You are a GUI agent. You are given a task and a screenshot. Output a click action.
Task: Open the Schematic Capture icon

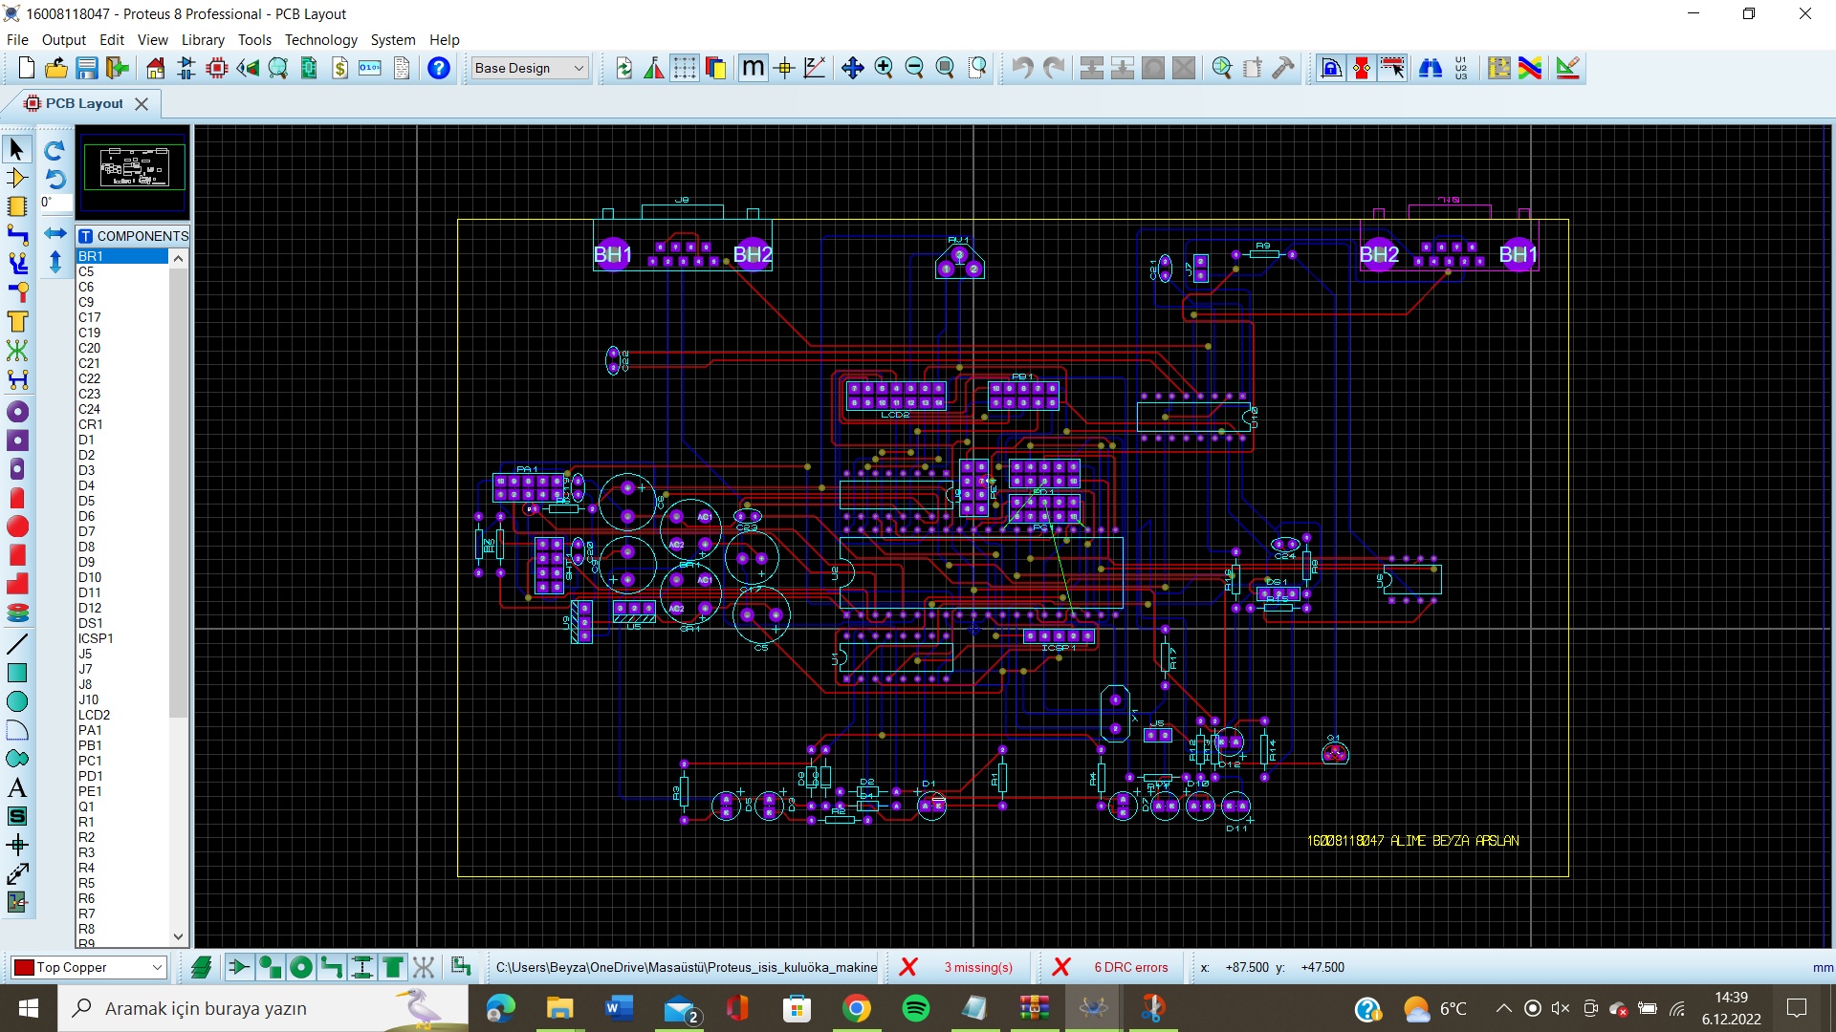[186, 68]
